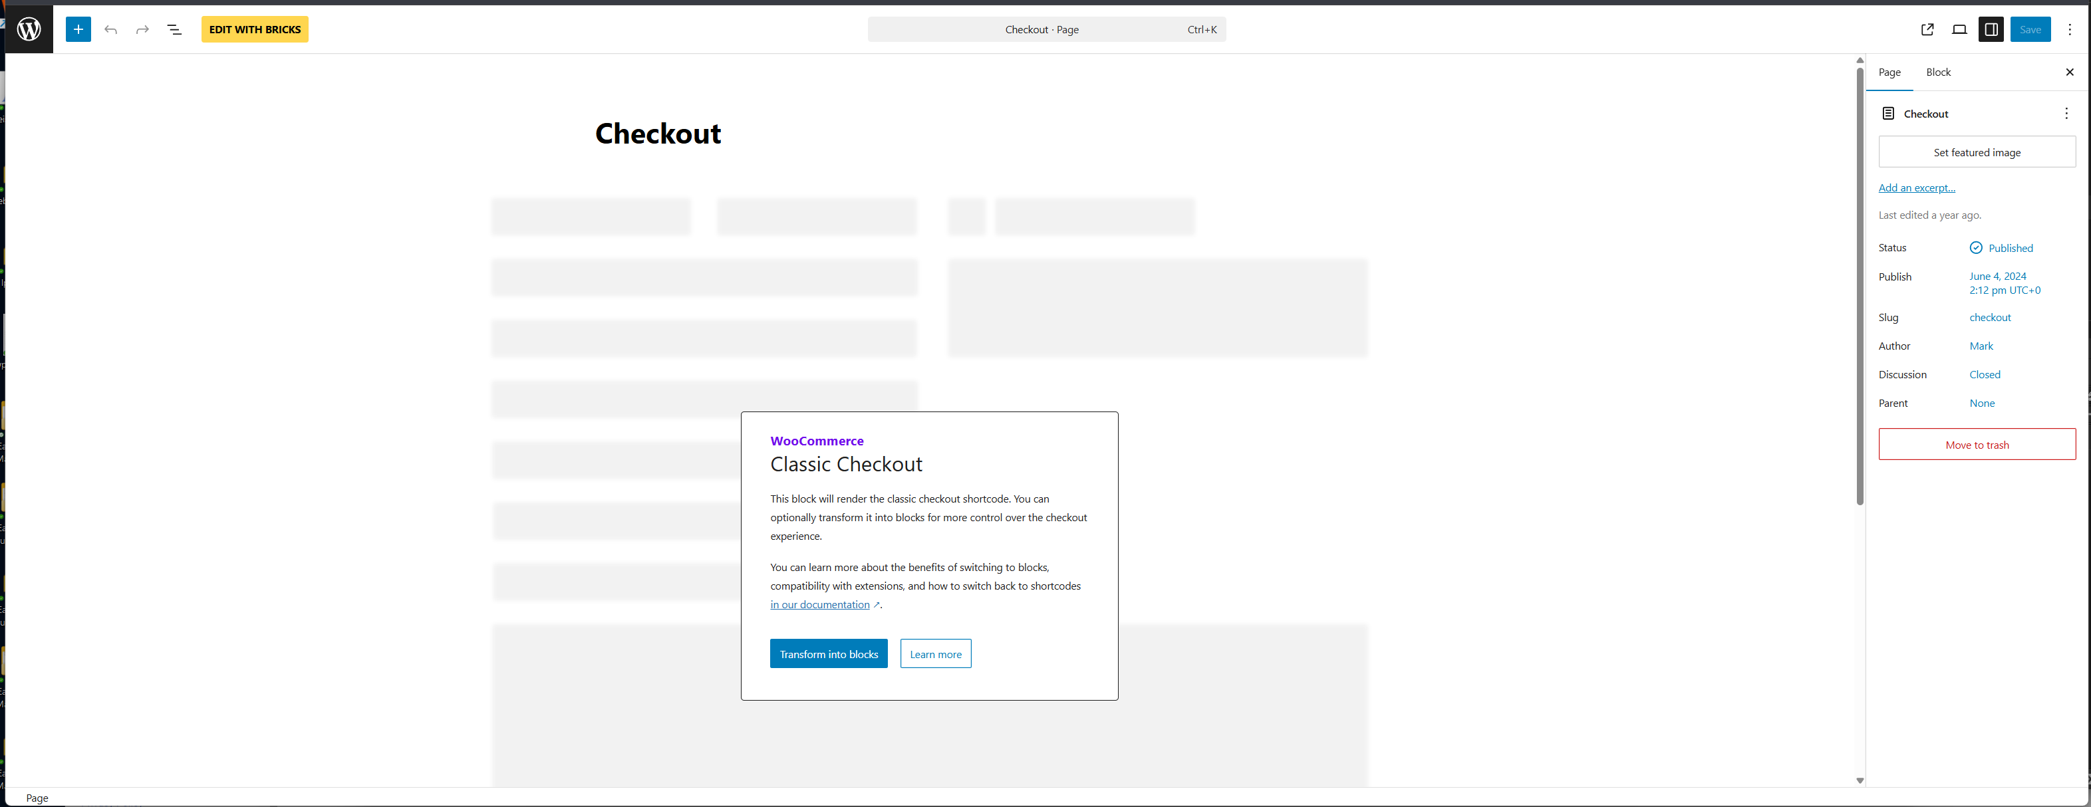Click the WordPress logo icon
Screen dimensions: 2091x807
coord(29,29)
